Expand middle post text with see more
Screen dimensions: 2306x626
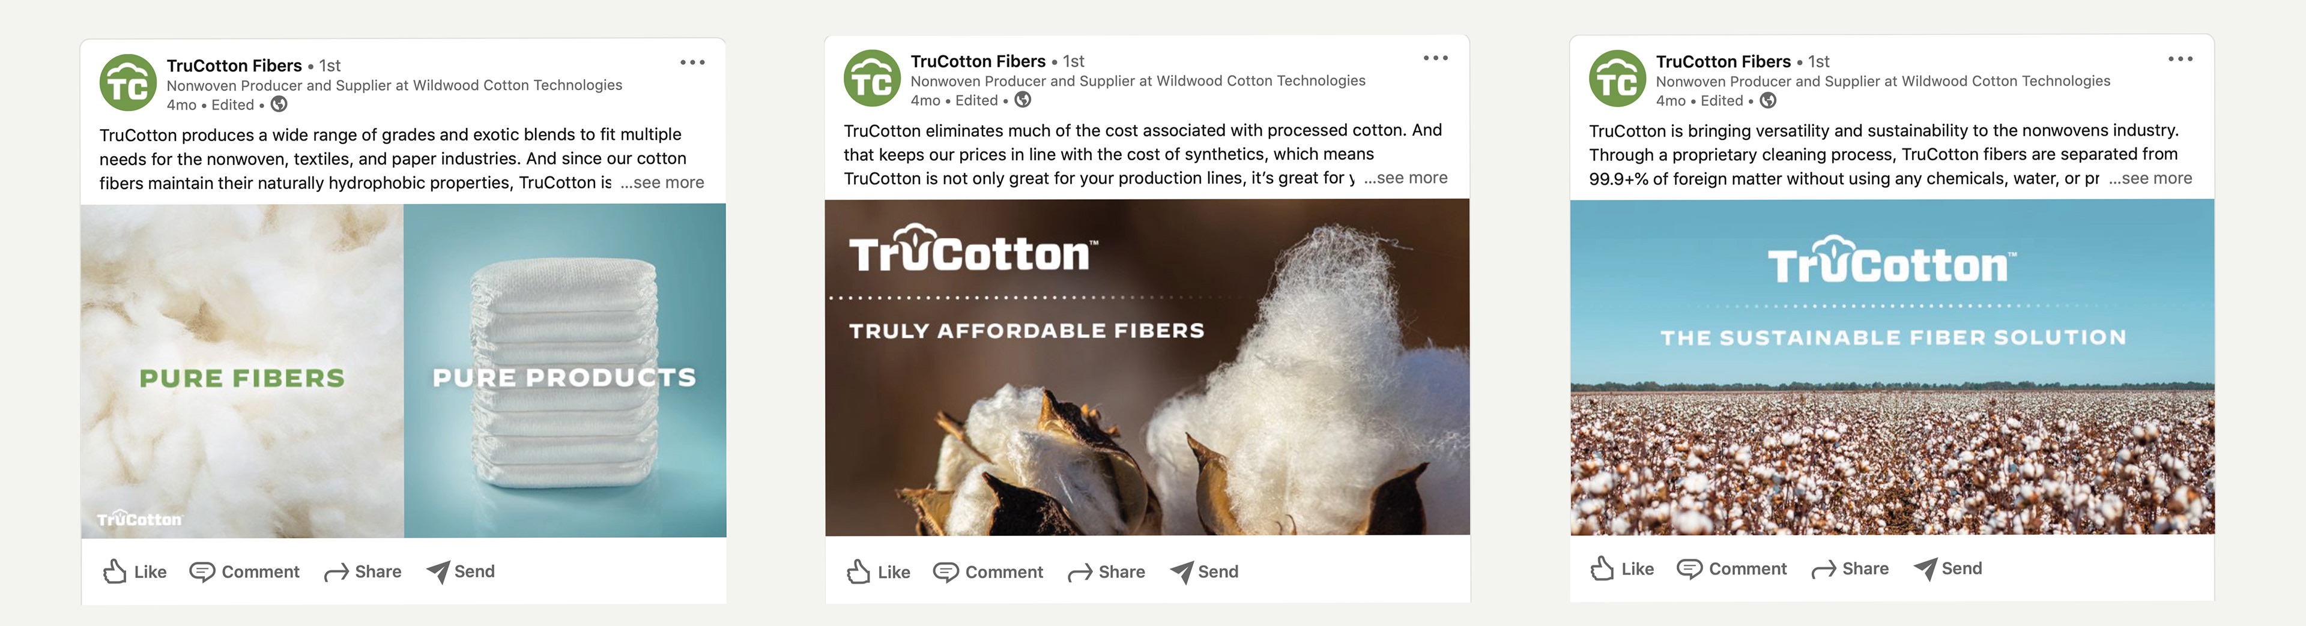pyautogui.click(x=1405, y=178)
